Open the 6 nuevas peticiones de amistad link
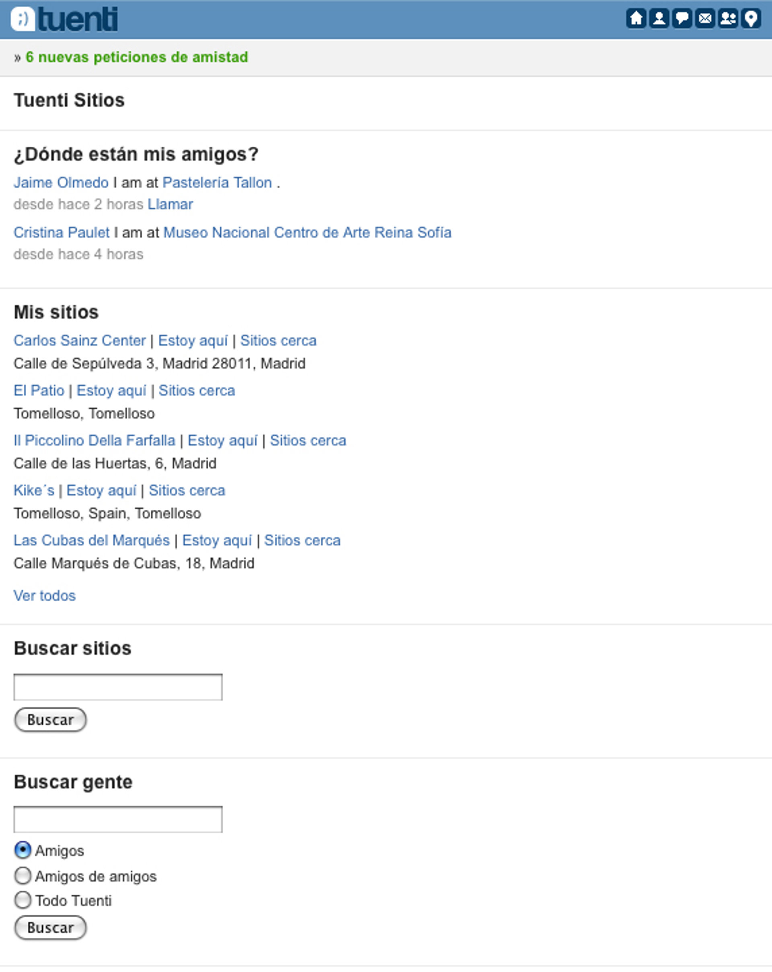This screenshot has width=772, height=972. coord(137,57)
